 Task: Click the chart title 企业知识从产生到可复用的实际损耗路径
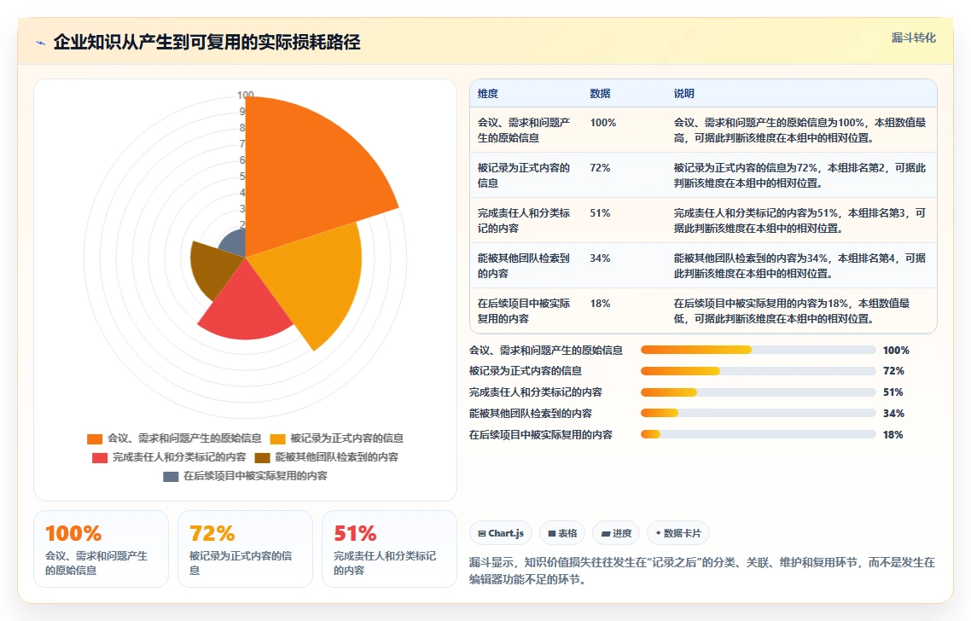[206, 42]
